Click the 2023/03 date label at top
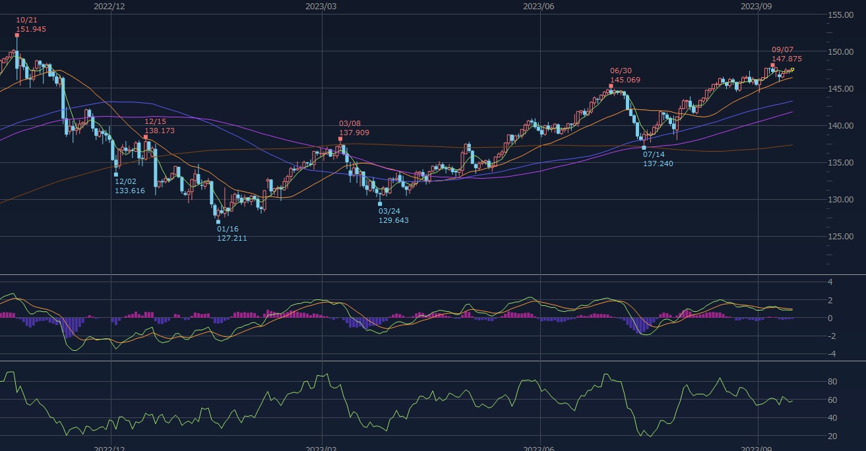866x451 pixels. click(x=321, y=6)
